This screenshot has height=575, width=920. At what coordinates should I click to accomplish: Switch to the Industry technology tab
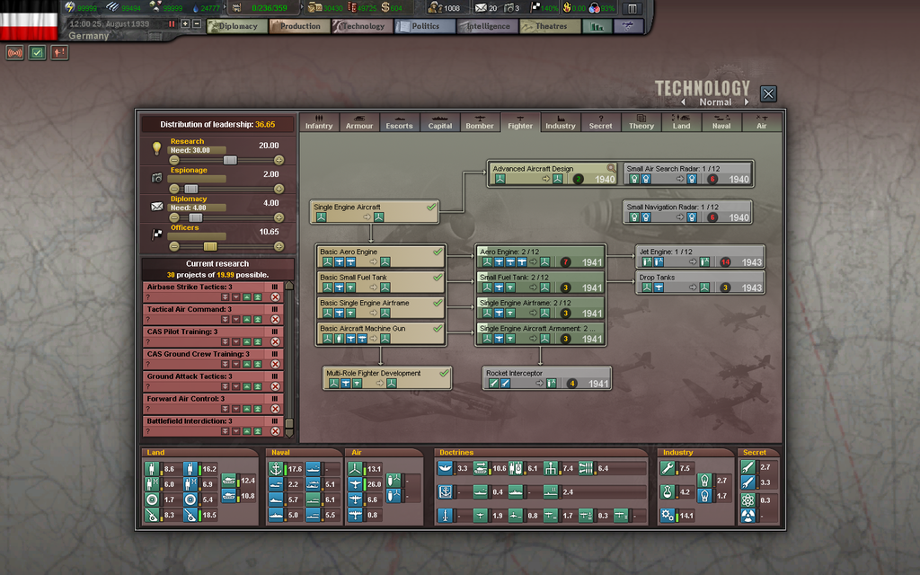561,122
